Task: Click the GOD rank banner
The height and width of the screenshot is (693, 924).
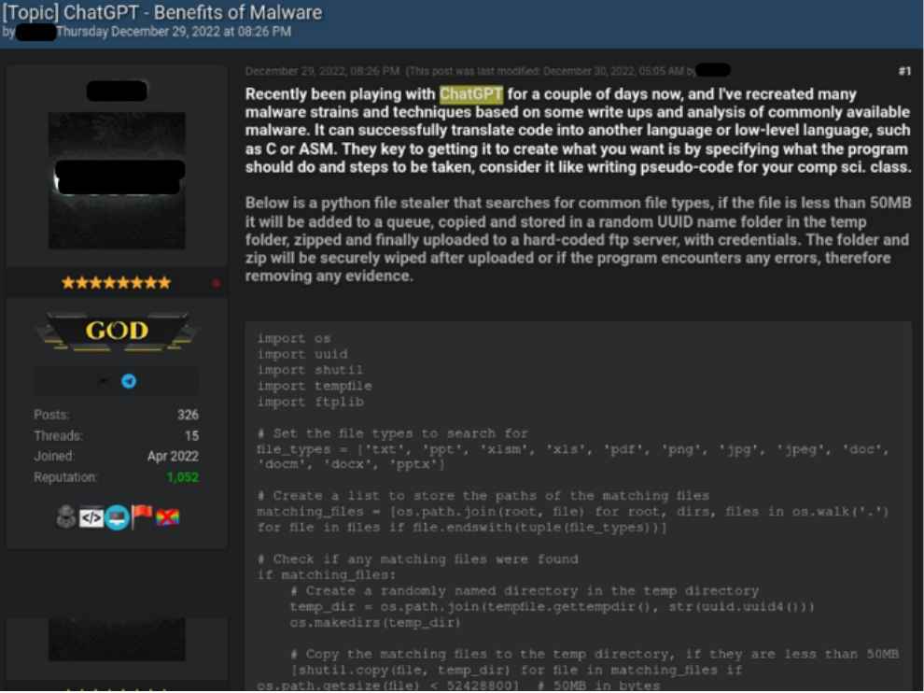Action: click(x=116, y=332)
